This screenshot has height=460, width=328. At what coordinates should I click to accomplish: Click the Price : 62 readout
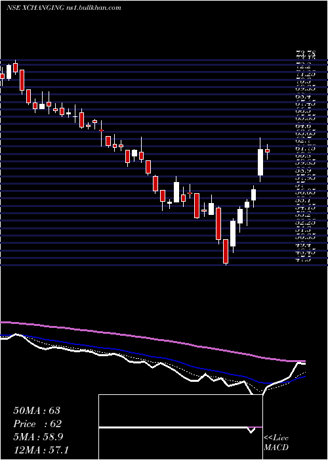coord(37,424)
